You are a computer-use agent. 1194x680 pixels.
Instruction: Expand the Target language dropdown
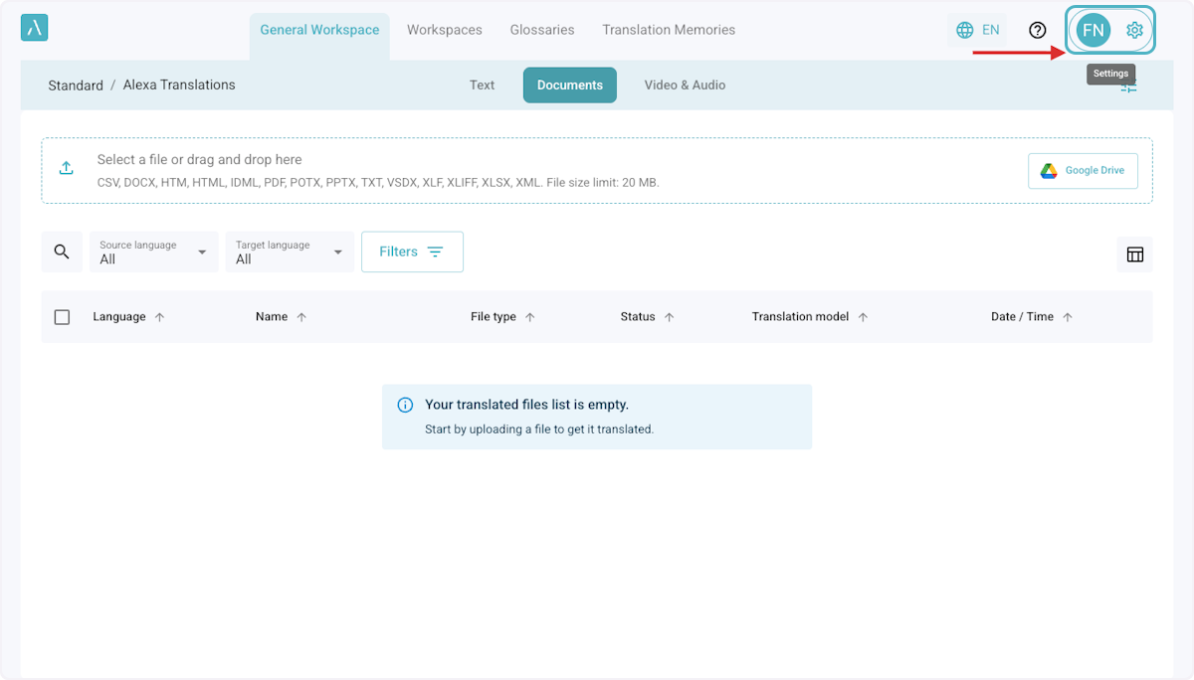tap(290, 253)
